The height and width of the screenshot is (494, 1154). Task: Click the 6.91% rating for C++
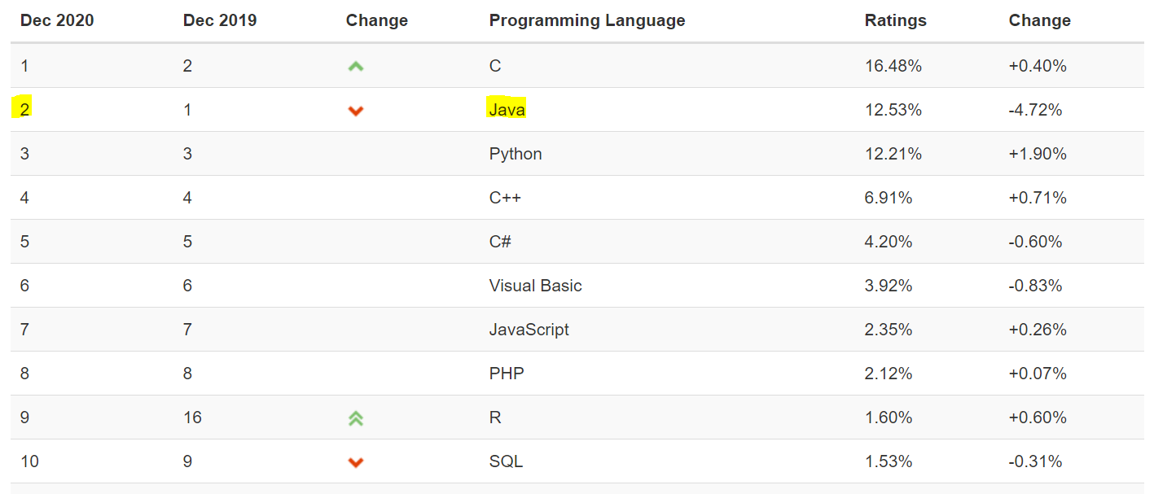point(889,198)
